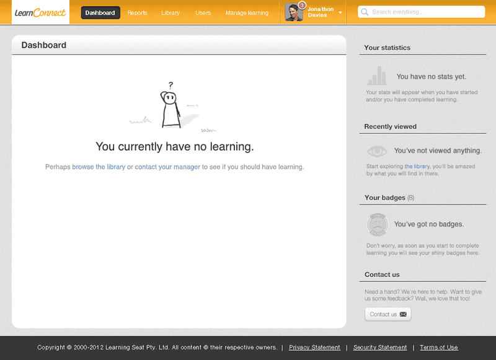
Task: Select the Dashboard tab
Action: pyautogui.click(x=100, y=12)
